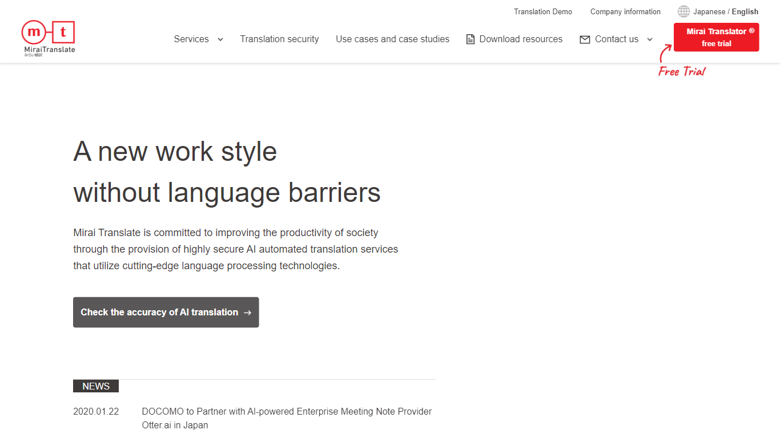Click the text 'without language barriers'
Viewport: 780px width, 438px height.
pyautogui.click(x=227, y=193)
